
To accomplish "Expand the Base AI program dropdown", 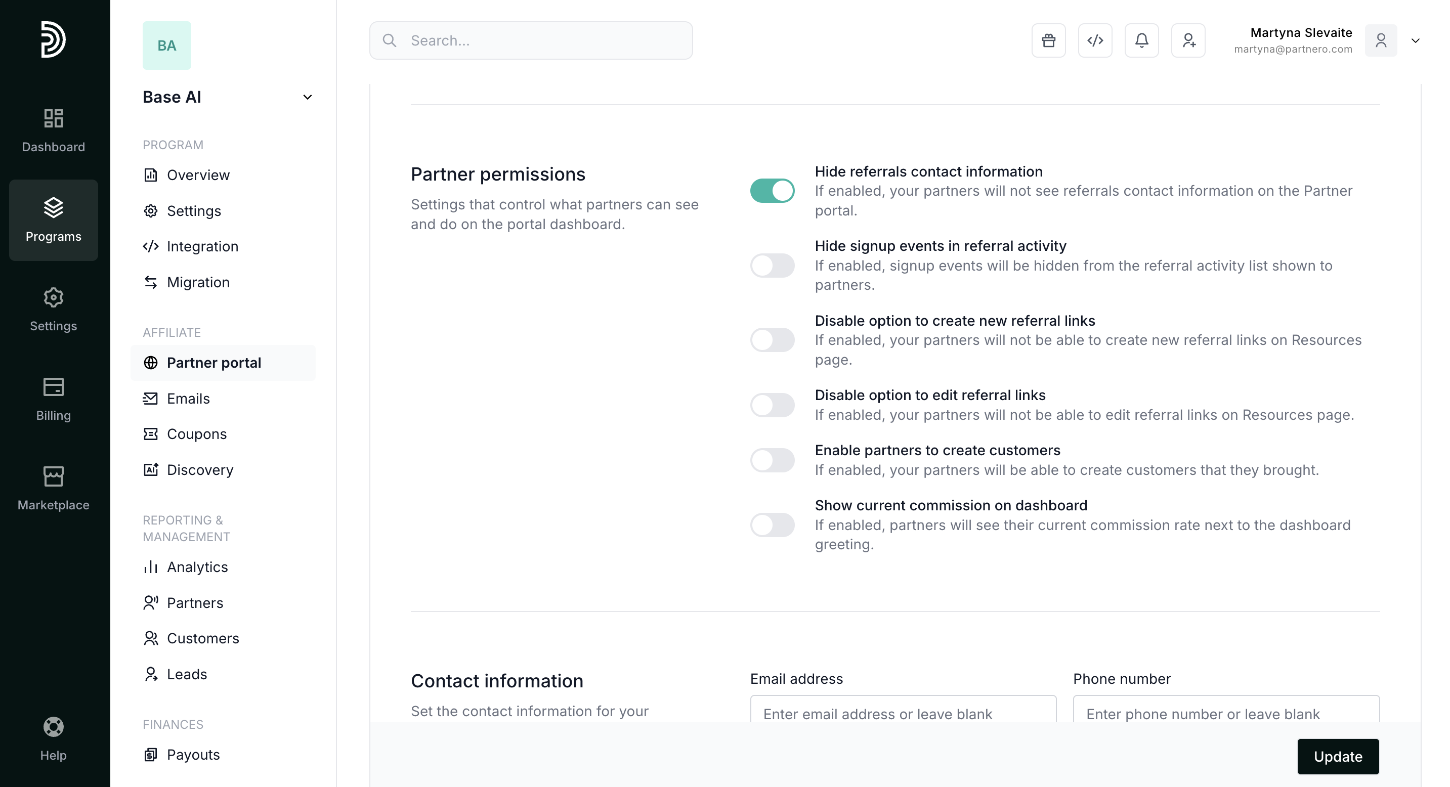I will [x=307, y=97].
